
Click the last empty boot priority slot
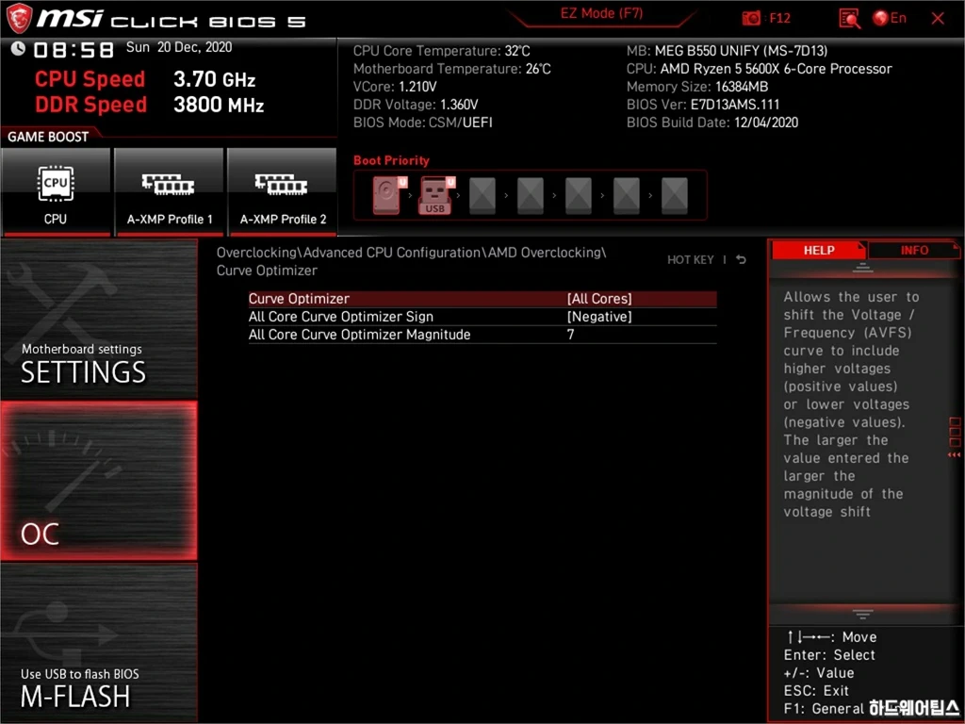(x=675, y=195)
